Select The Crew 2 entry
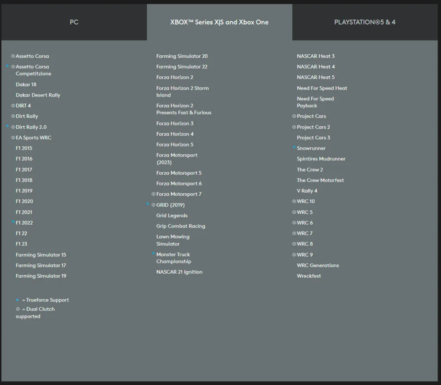The height and width of the screenshot is (385, 441). click(310, 169)
